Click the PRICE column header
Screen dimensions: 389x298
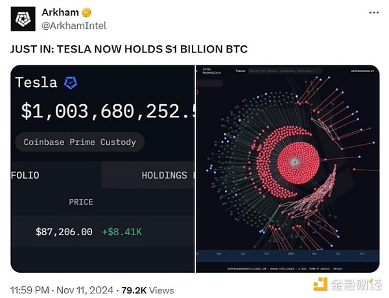81,202
